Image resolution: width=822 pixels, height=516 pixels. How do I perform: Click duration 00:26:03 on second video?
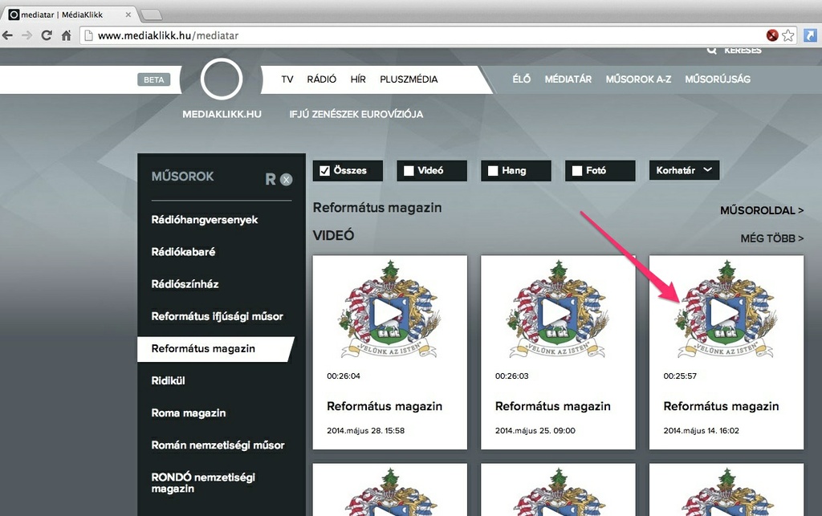[x=511, y=376]
